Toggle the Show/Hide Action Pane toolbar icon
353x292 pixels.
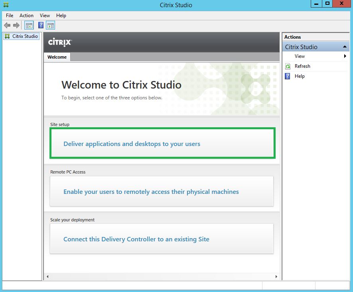point(50,26)
